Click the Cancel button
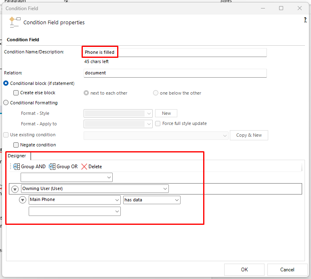The image size is (311, 279). [x=287, y=269]
